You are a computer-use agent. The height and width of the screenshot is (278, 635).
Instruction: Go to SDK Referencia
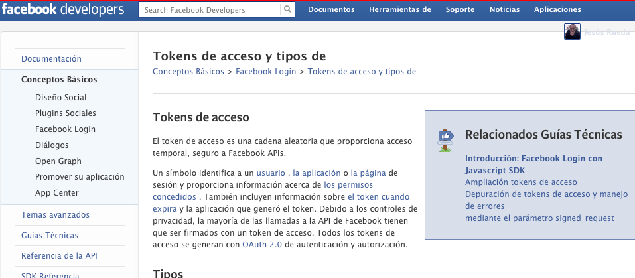(50, 275)
